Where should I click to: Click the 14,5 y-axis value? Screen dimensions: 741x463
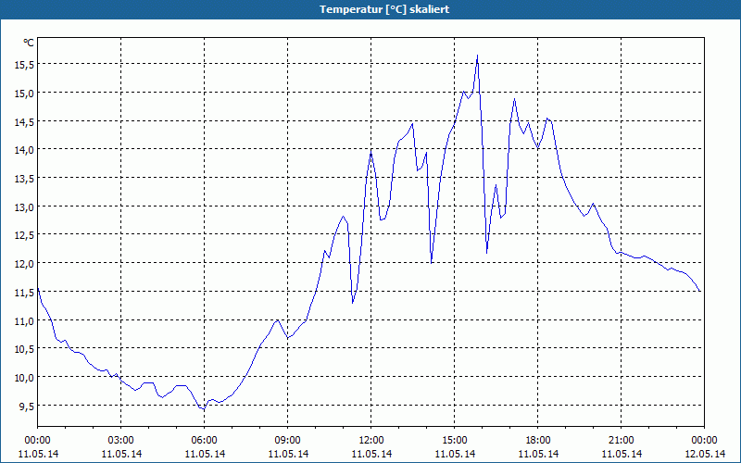[24, 122]
